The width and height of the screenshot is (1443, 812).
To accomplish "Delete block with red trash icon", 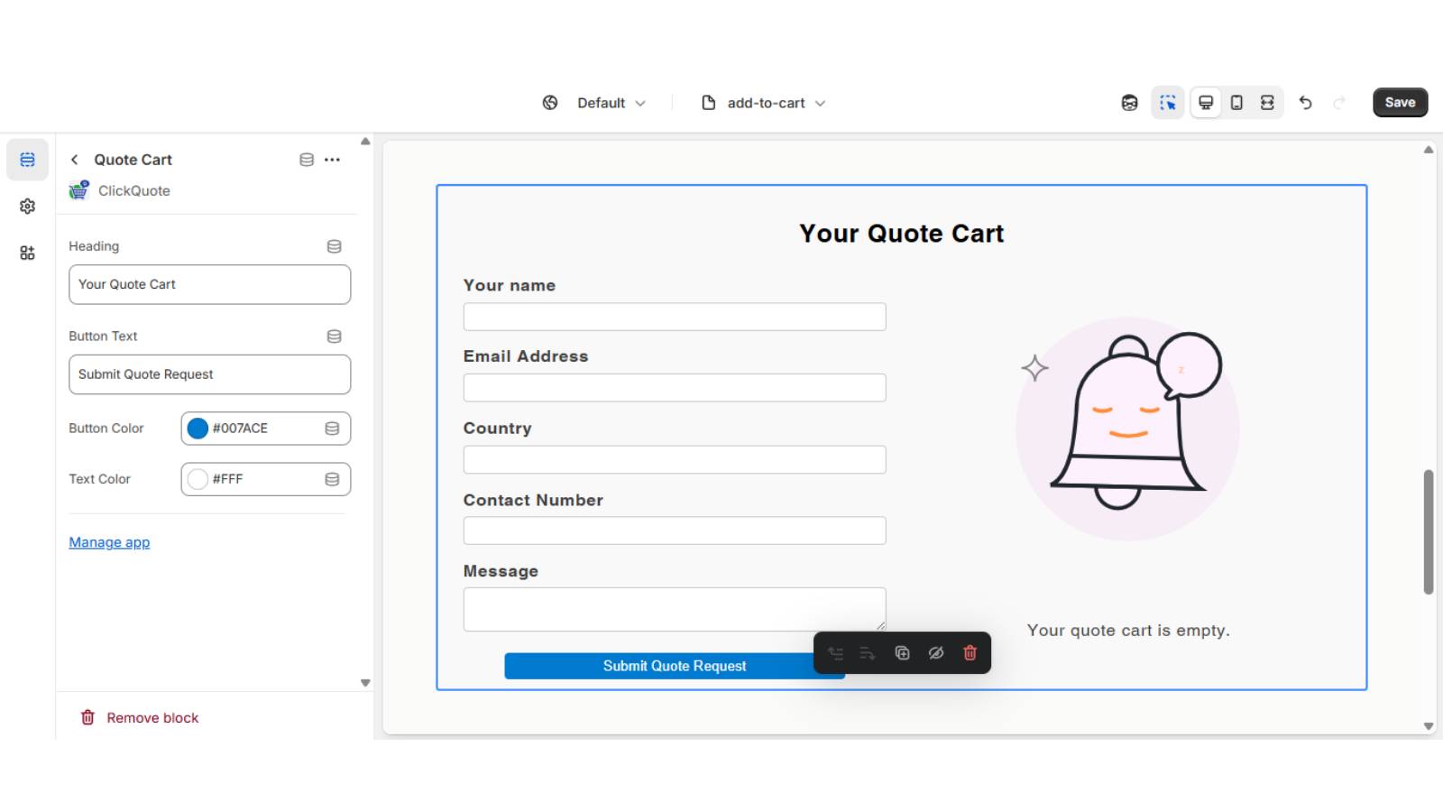I will [x=970, y=653].
